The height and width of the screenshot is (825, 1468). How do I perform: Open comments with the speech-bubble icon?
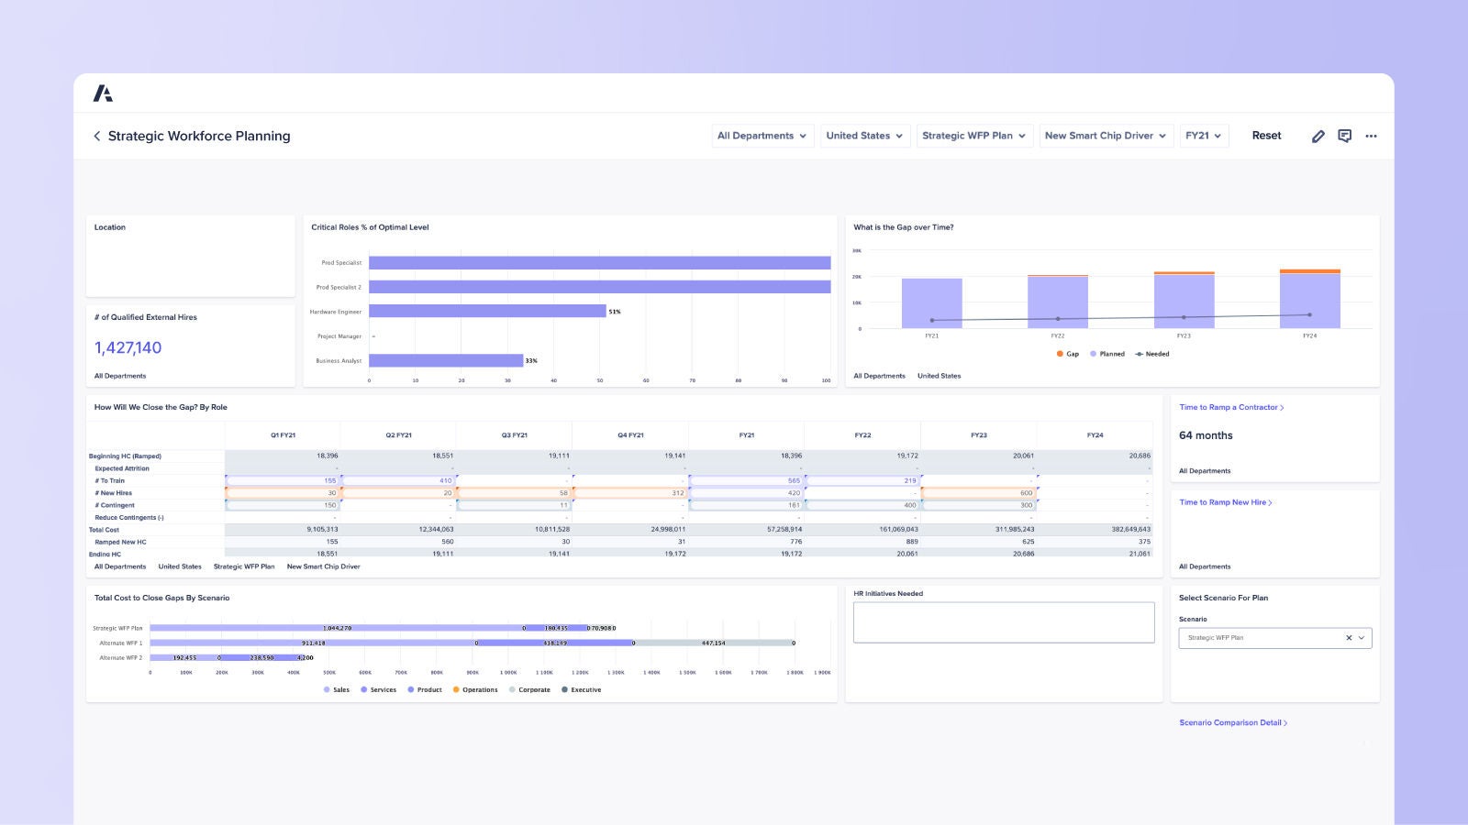(x=1345, y=136)
